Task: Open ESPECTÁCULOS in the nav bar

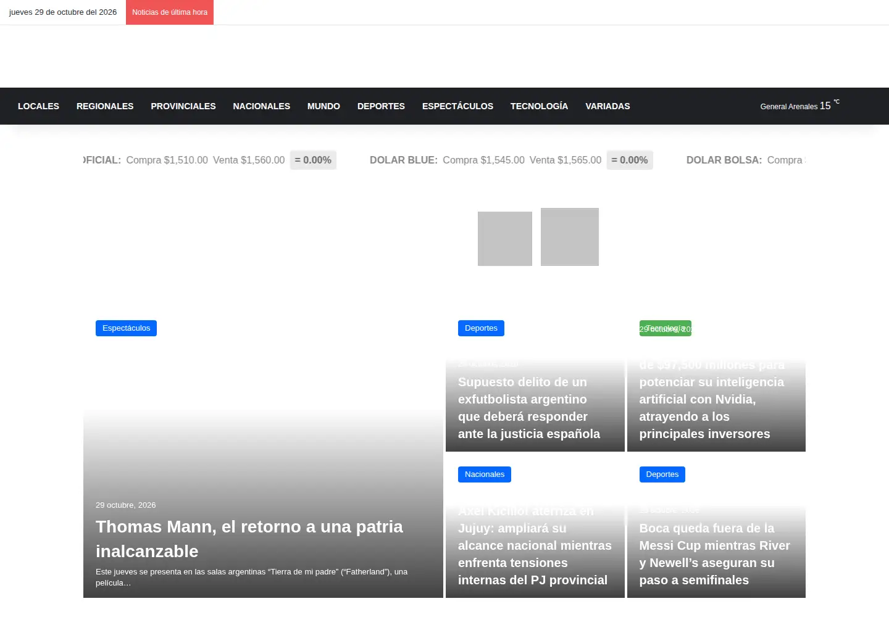Action: click(457, 106)
